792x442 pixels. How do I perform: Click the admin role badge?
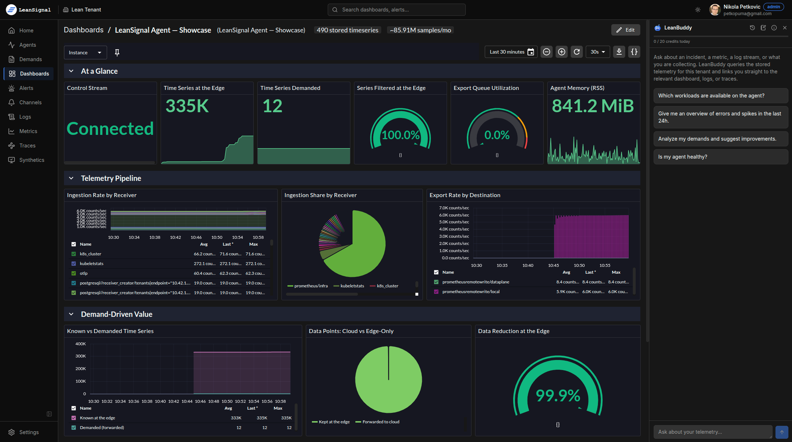(x=773, y=7)
